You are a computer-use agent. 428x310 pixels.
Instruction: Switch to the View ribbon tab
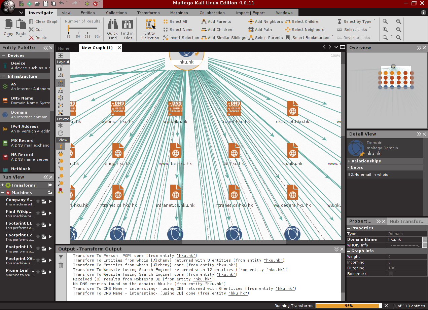coord(66,13)
